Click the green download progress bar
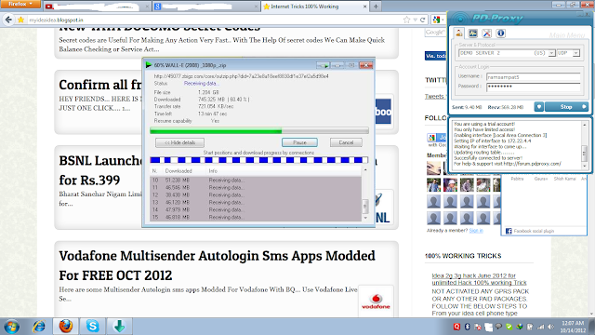 click(x=259, y=131)
